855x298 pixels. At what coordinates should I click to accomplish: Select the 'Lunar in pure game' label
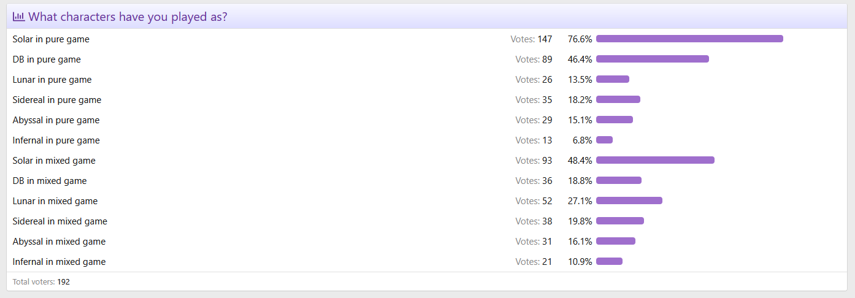(52, 80)
